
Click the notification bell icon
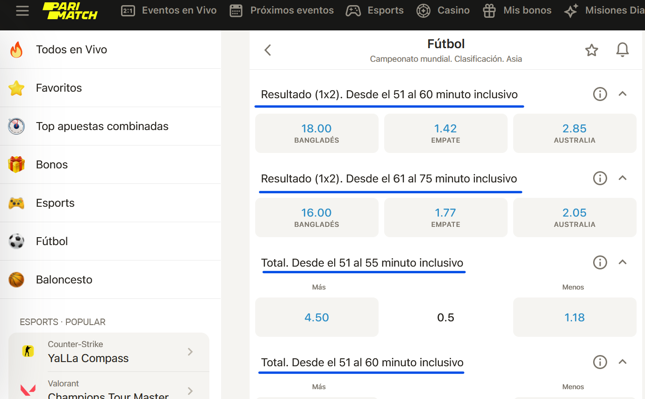(623, 50)
